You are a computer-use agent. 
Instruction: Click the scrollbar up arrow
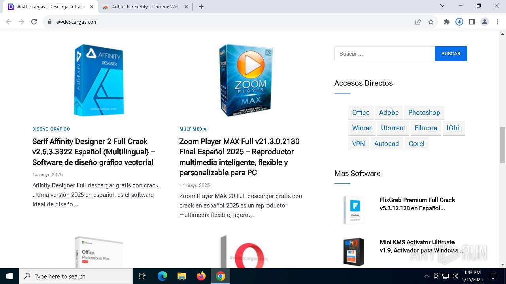pos(502,34)
